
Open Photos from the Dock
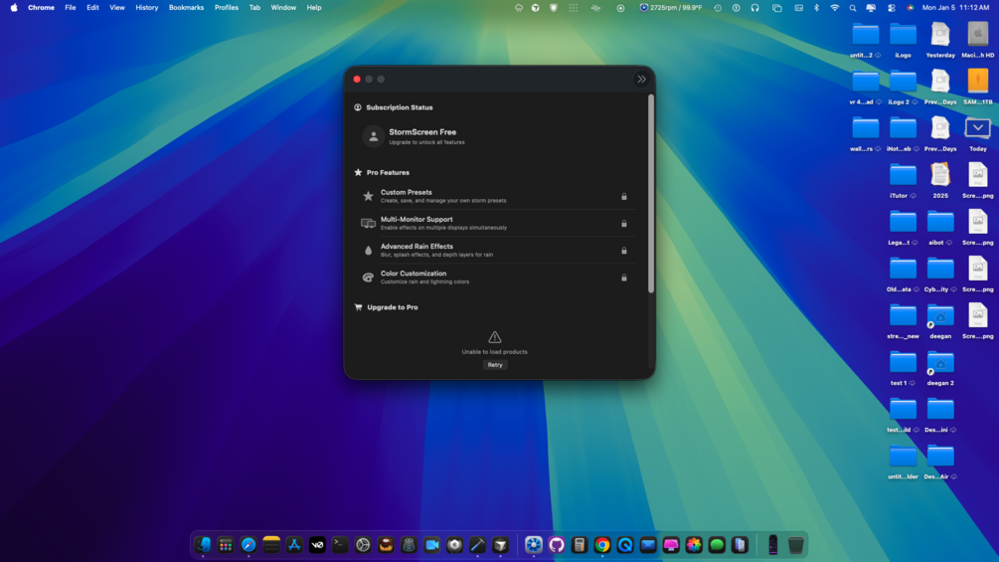694,545
